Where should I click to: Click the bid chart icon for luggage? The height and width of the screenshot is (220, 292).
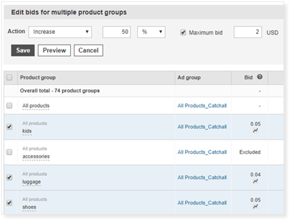coord(255,181)
